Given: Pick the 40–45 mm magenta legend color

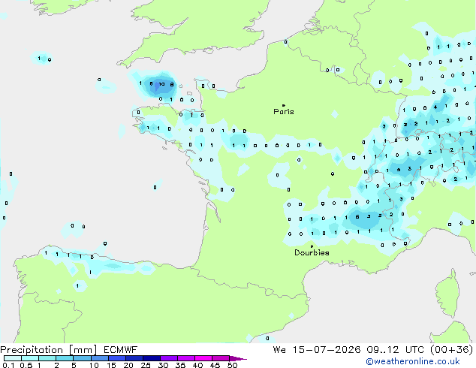Looking at the screenshot, I should click(203, 358).
